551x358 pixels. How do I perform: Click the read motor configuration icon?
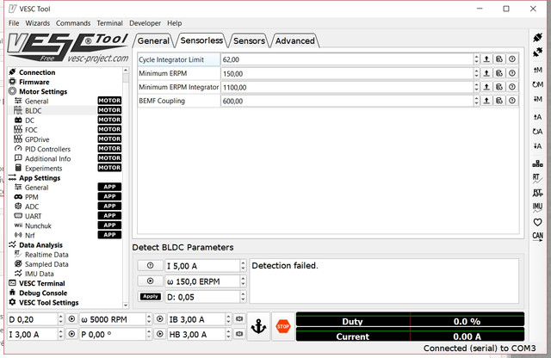tap(537, 70)
